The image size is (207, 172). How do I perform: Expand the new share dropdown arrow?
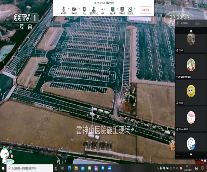[117, 8]
